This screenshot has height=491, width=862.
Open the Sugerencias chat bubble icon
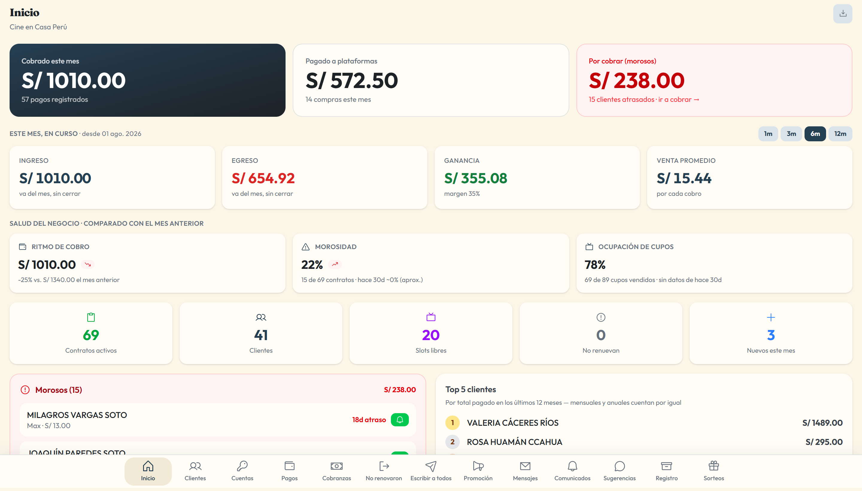click(x=620, y=466)
